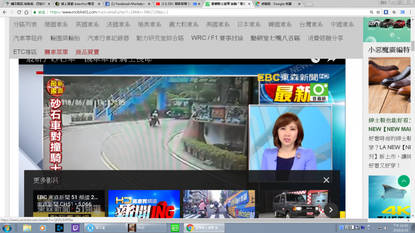Open 動研室七嘴八舌區 section

(x=276, y=39)
